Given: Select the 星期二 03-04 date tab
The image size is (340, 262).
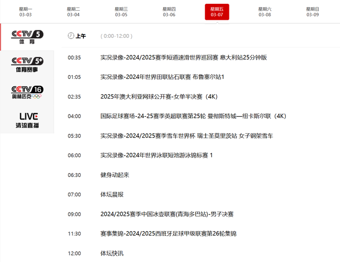Looking at the screenshot, I should pos(73,12).
